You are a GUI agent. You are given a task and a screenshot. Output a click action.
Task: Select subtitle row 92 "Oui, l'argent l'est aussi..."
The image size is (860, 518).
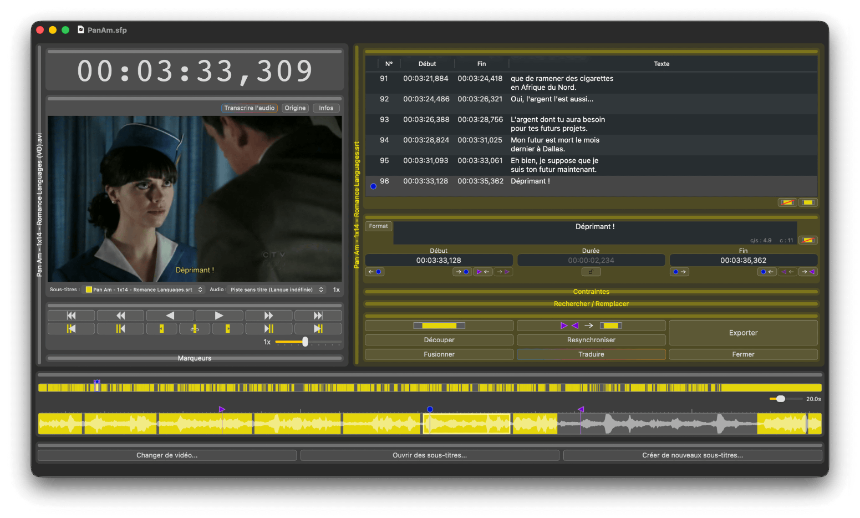(591, 104)
